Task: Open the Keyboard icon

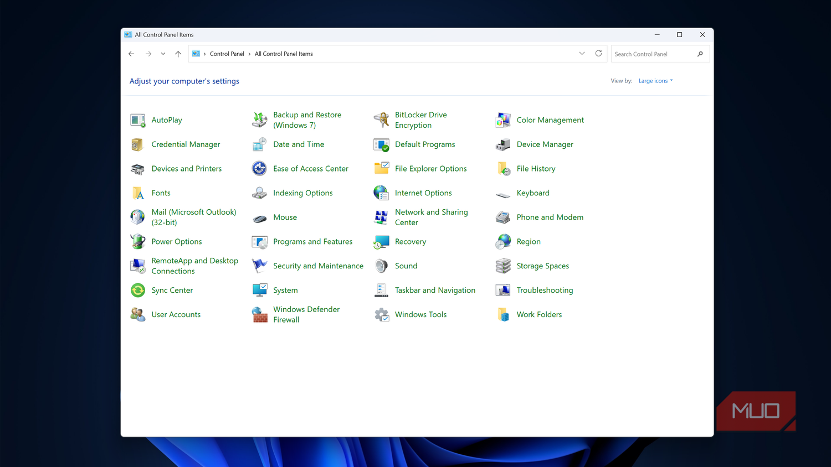Action: (503, 194)
